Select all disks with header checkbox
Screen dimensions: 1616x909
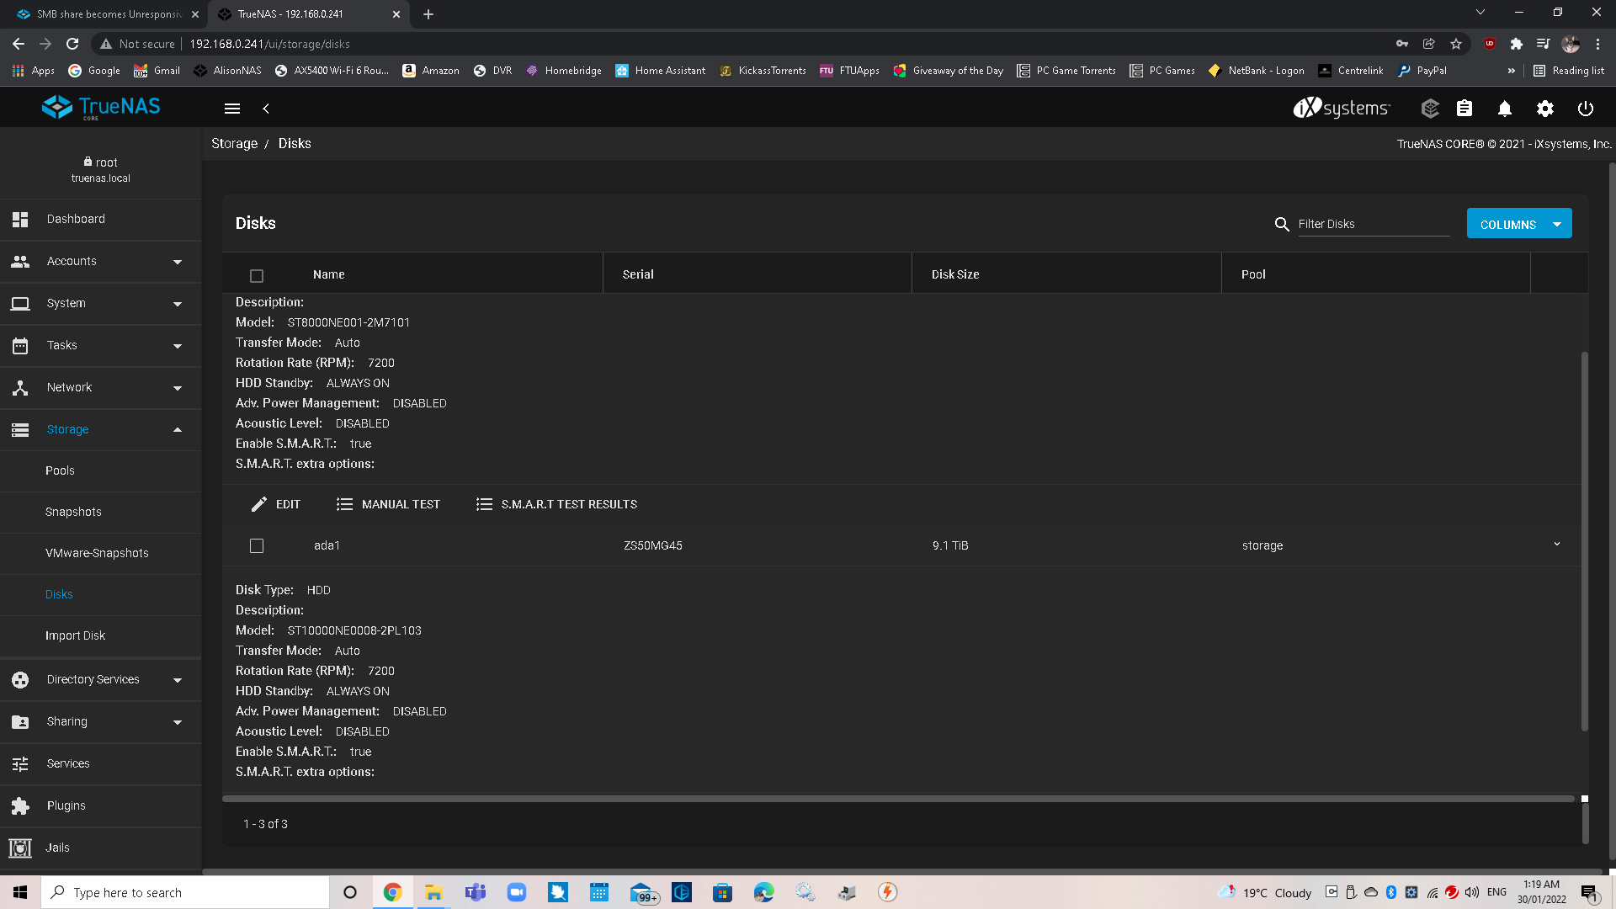[x=257, y=275]
